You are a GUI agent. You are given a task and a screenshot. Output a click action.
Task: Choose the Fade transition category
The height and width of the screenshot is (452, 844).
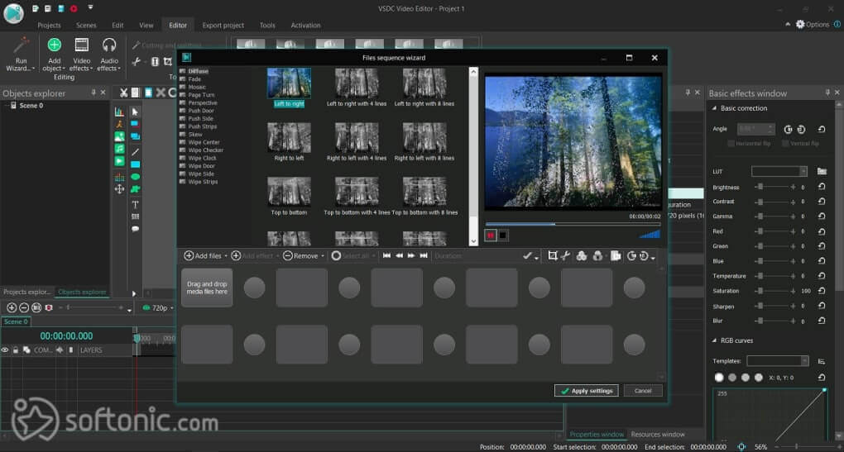click(x=194, y=79)
